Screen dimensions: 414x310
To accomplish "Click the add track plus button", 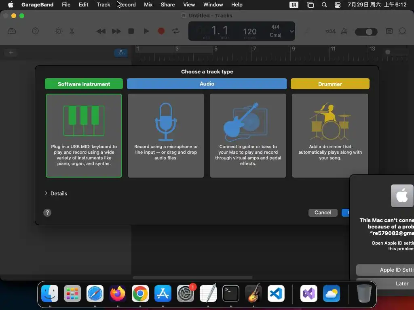I will [x=11, y=52].
